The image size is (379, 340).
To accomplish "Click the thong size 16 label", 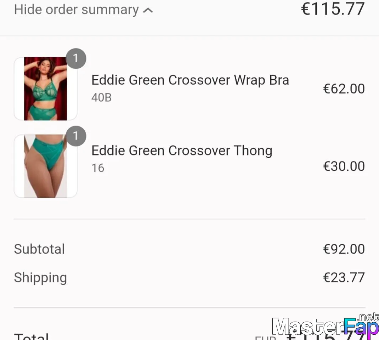I will (x=98, y=168).
